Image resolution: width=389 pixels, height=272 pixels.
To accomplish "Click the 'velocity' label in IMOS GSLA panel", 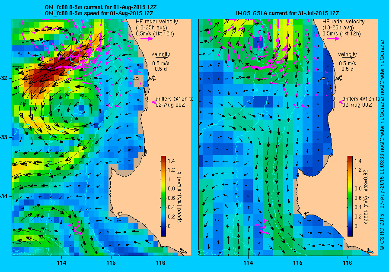I will pos(348,54).
